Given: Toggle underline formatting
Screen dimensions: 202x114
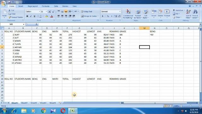Looking at the screenshot, I should (x=34, y=16).
